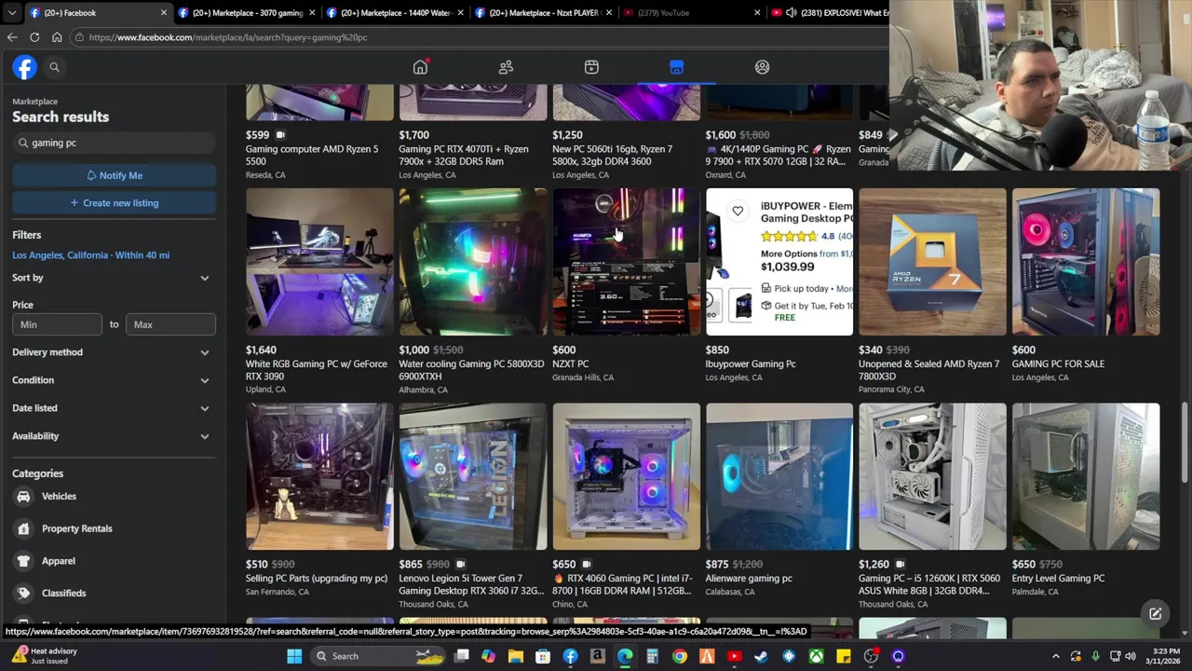Open the Friends icon in the top navigation
1192x671 pixels.
pos(506,67)
